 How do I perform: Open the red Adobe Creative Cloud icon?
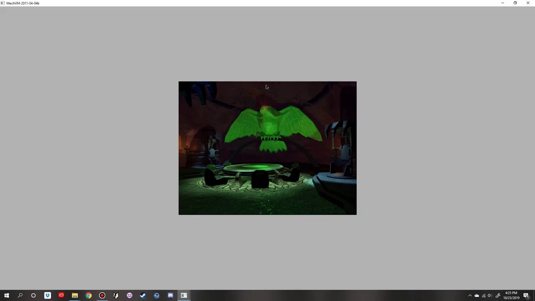[61, 296]
